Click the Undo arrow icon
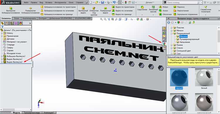220x114 pixels. coord(114,2)
